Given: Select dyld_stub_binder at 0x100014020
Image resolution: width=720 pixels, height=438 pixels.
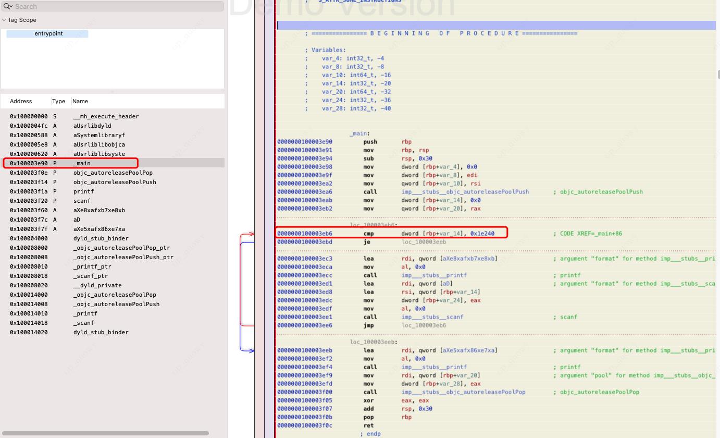Looking at the screenshot, I should click(x=113, y=332).
